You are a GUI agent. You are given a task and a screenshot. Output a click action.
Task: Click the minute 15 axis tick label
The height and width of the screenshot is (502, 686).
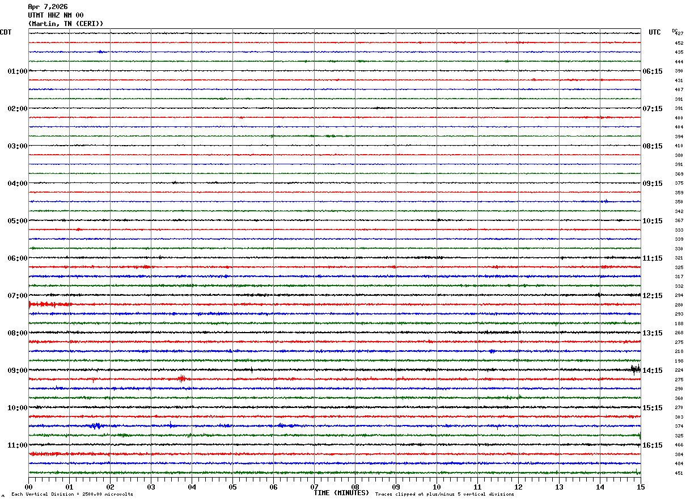coord(640,487)
